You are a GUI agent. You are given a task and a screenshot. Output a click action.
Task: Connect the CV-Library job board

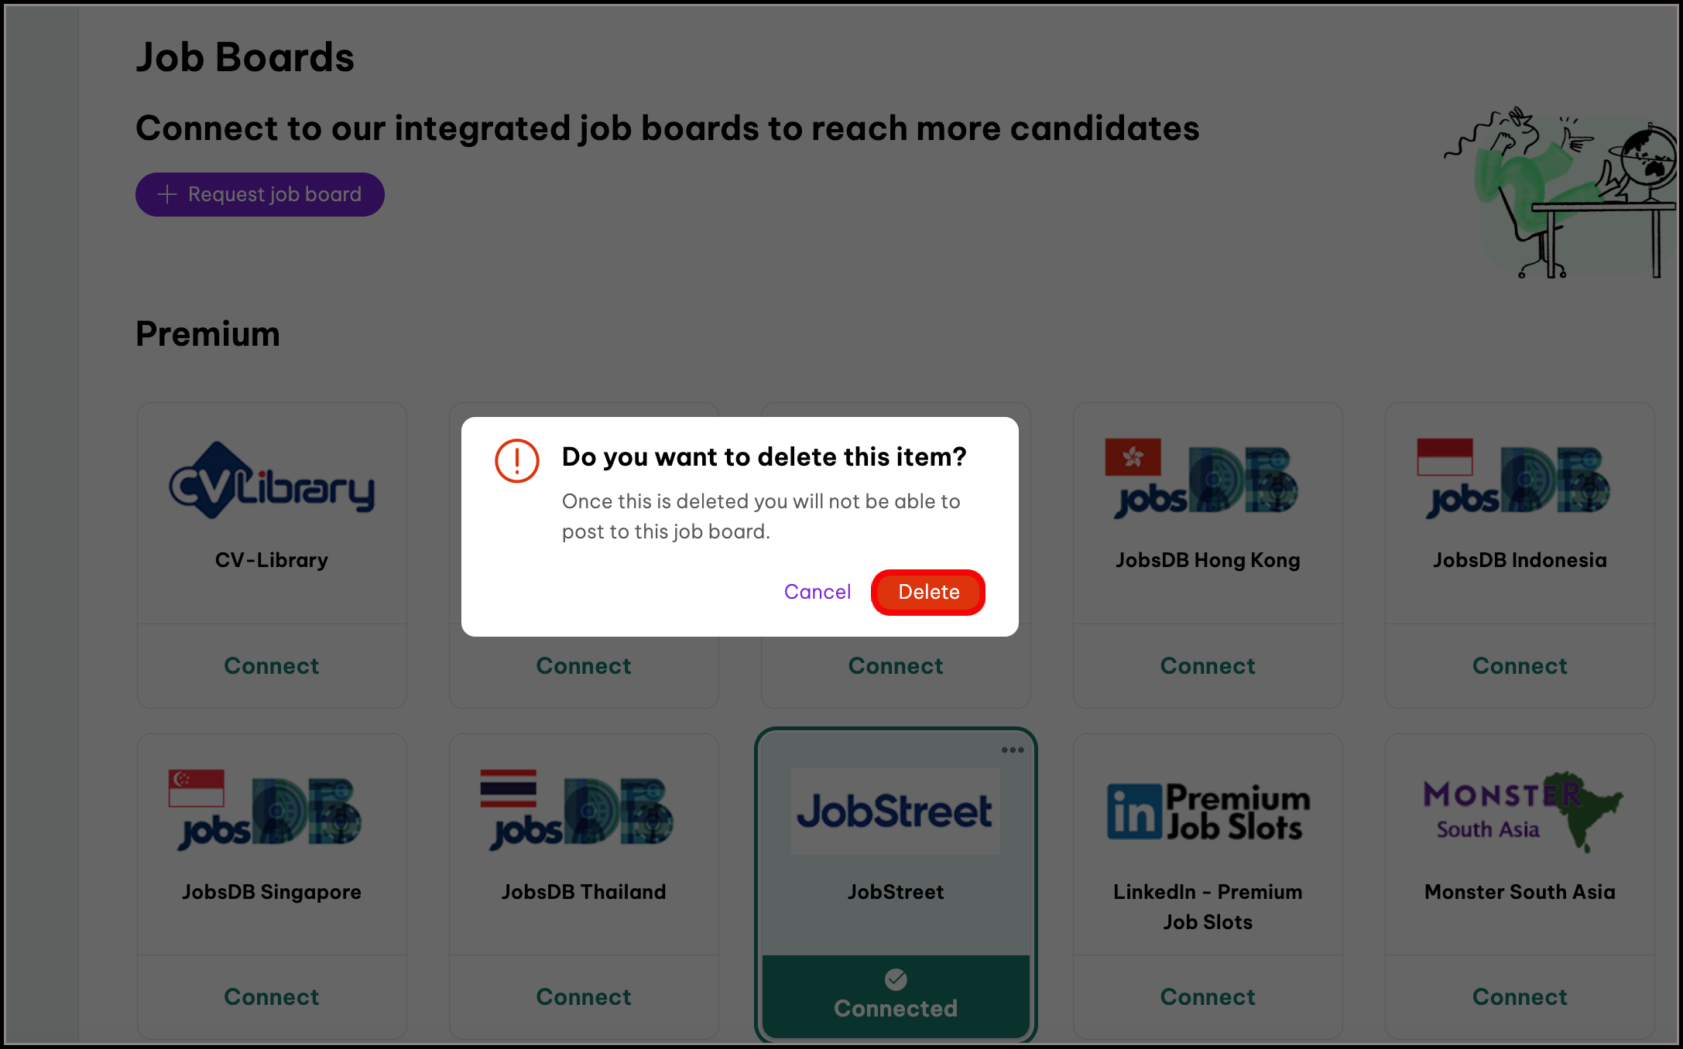pos(272,666)
